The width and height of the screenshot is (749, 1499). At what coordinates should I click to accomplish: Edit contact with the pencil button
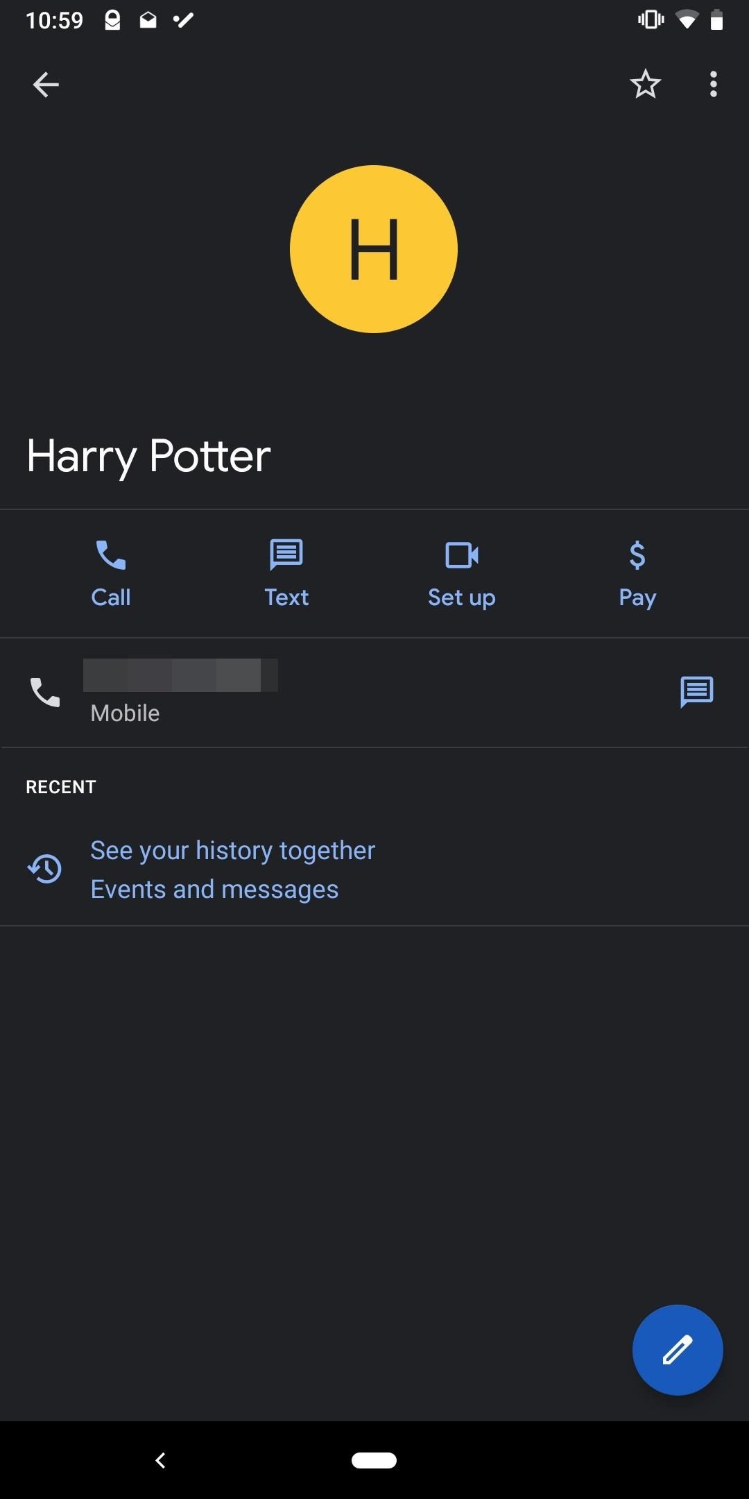pyautogui.click(x=678, y=1350)
